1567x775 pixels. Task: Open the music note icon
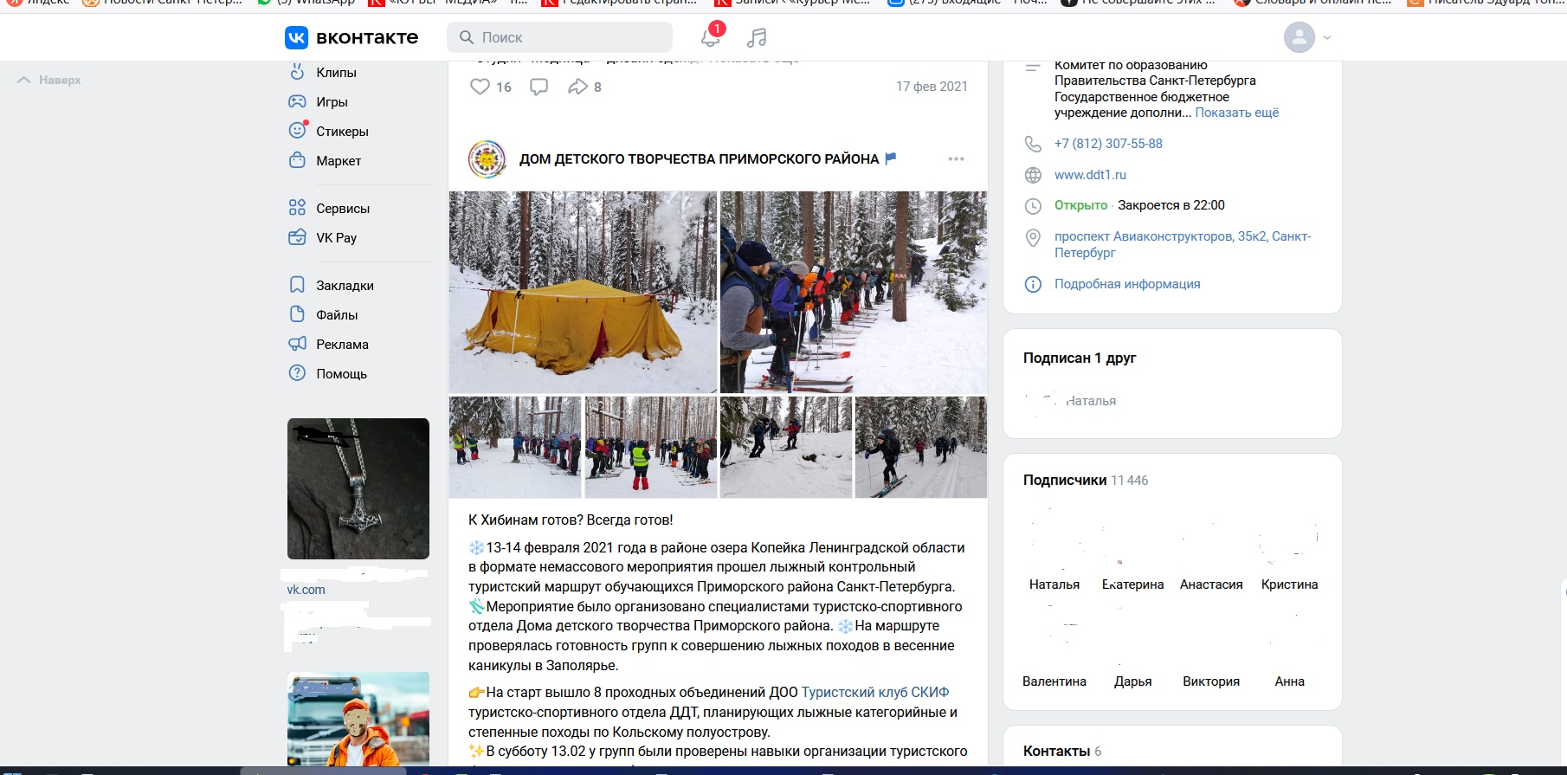click(x=757, y=37)
